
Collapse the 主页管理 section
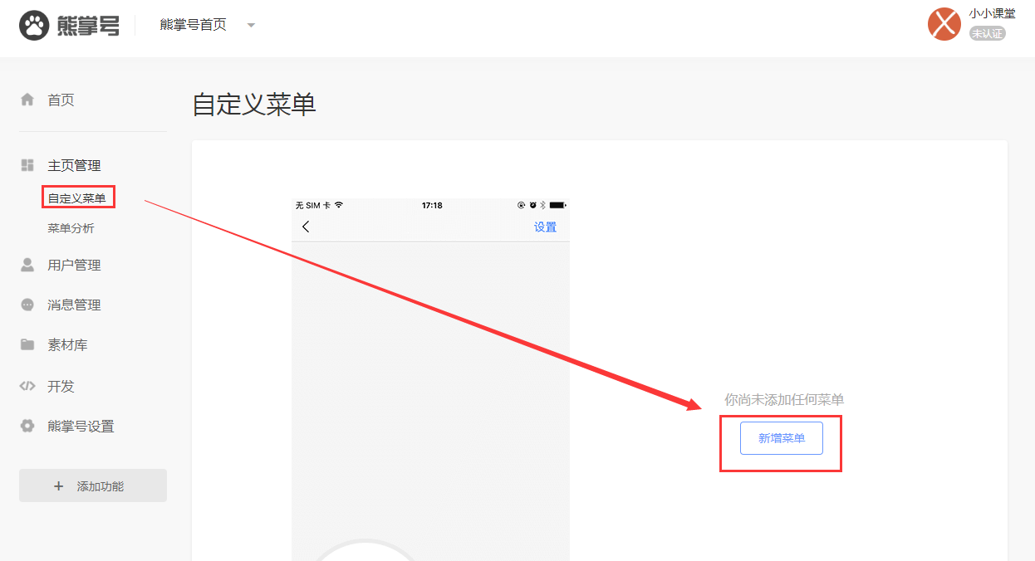[74, 166]
